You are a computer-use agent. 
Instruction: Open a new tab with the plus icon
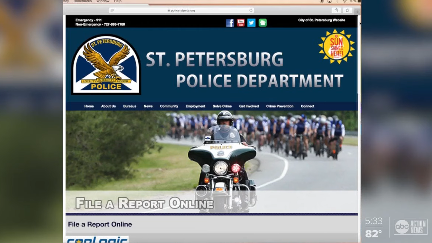coord(357,12)
